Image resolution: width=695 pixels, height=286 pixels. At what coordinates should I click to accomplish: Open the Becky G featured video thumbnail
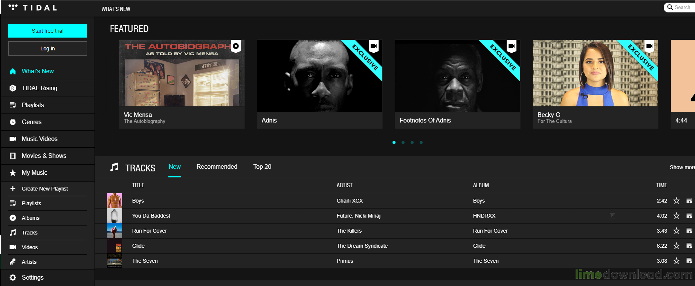coord(595,73)
